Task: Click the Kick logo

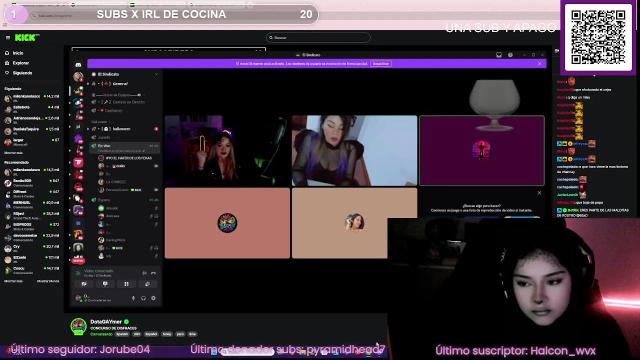Action: [25, 37]
